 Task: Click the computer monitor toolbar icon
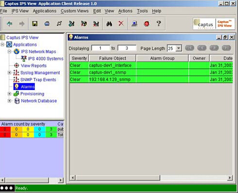(x=134, y=24)
